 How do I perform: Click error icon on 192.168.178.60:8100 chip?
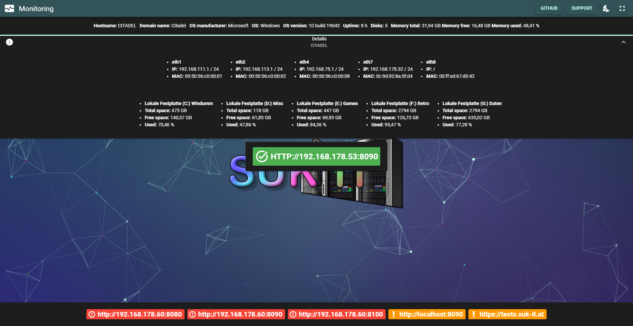293,314
